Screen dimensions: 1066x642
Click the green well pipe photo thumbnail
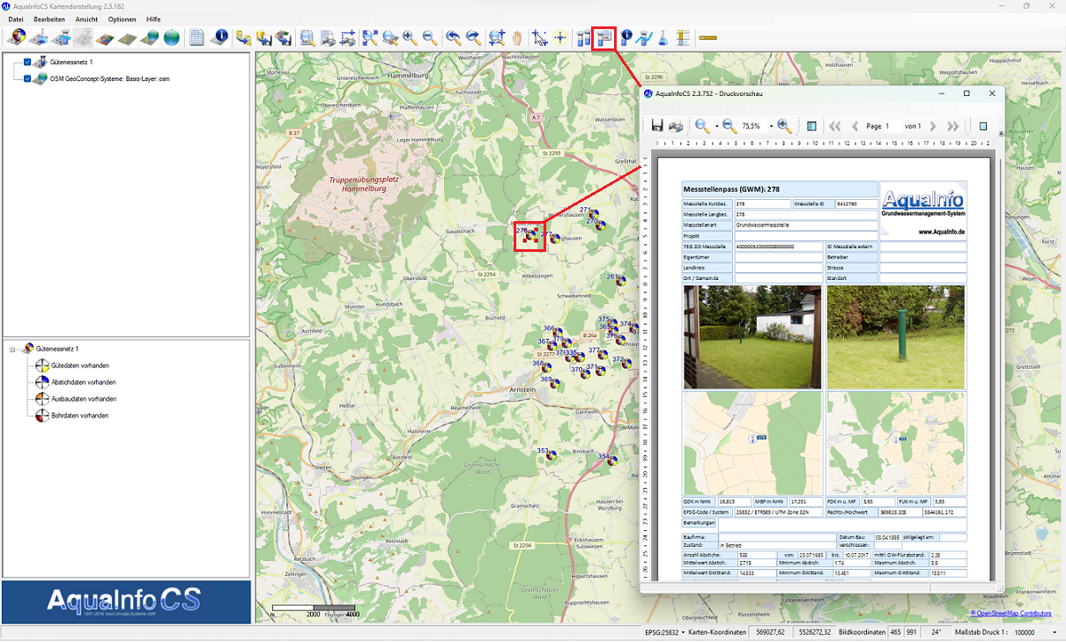pos(895,337)
